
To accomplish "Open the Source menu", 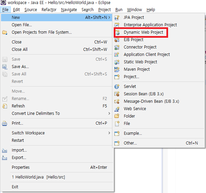I will pos(31,10).
